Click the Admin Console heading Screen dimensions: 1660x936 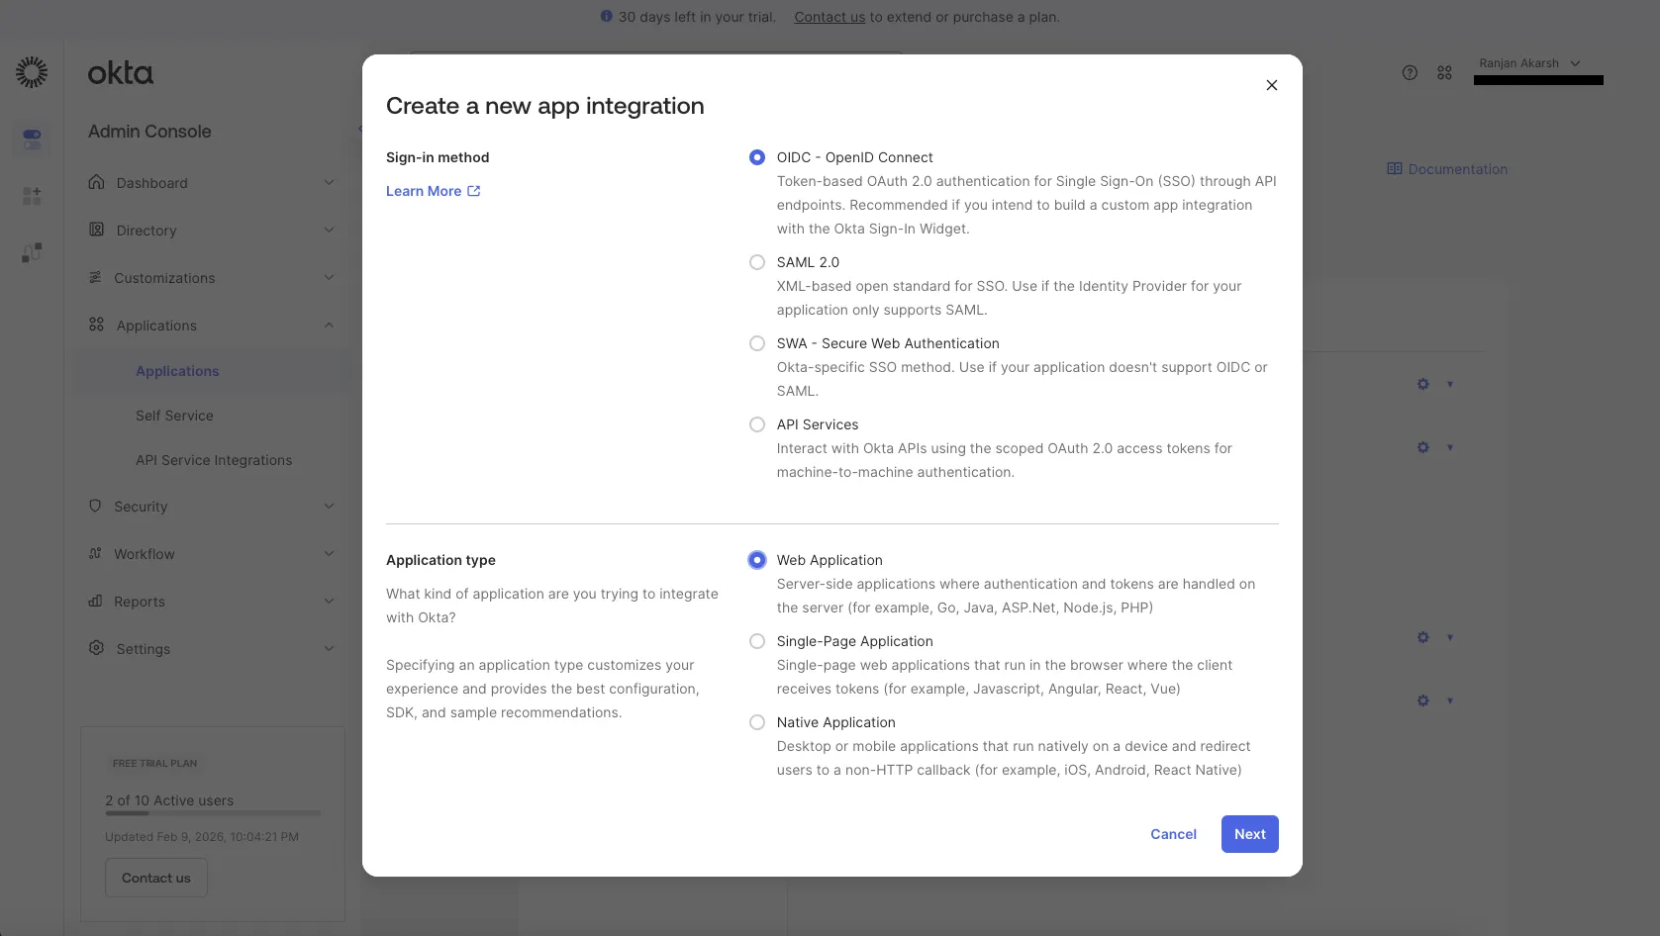tap(149, 132)
